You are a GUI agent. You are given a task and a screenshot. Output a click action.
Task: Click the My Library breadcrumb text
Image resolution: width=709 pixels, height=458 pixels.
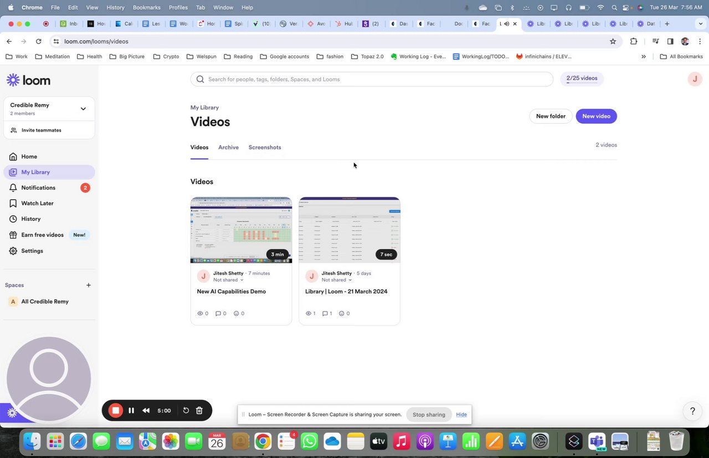pos(204,108)
